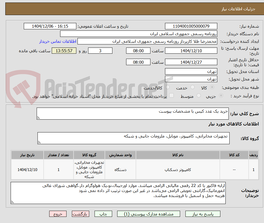
Task: Click the شماره نیاز field 1104001005000079
Action: pos(191,26)
